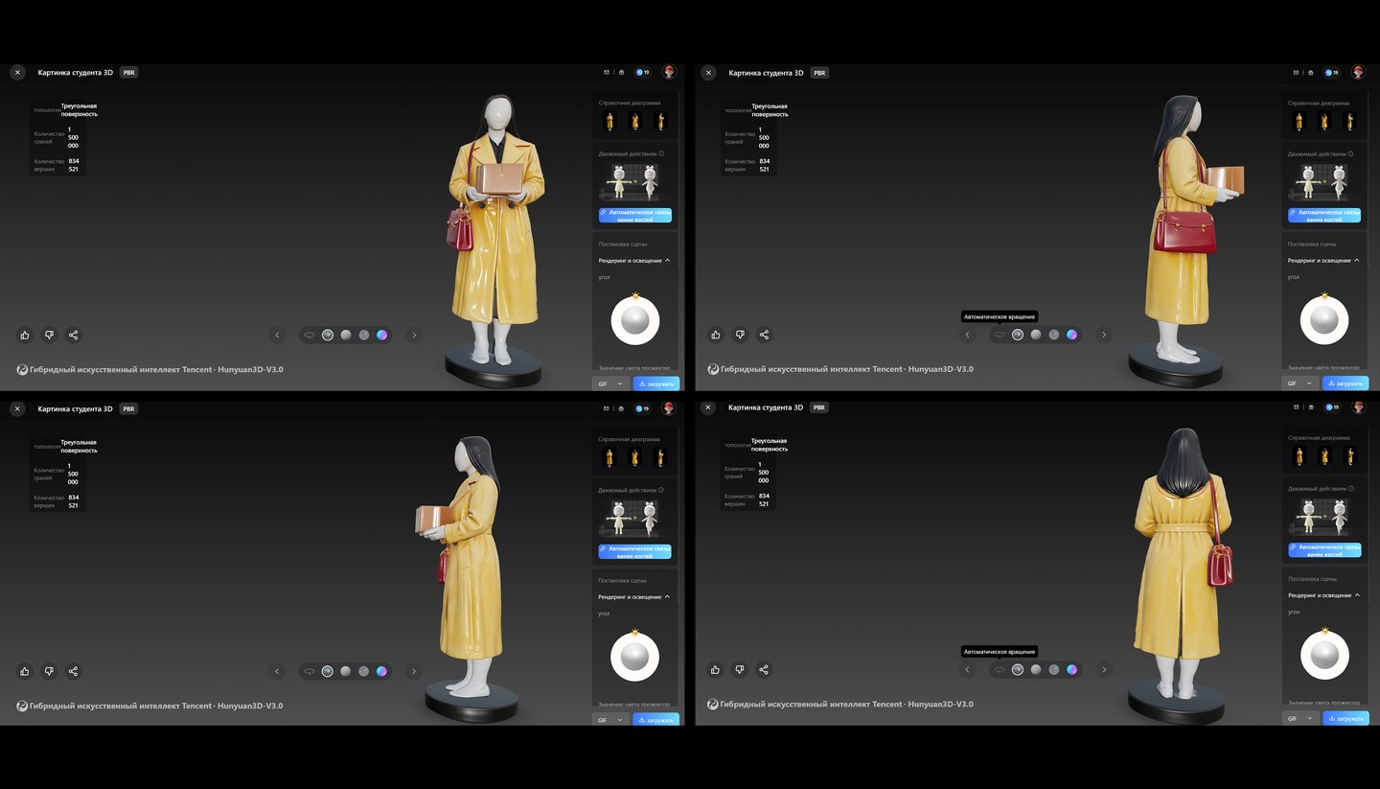Click 'загружать' download button in front-view window

pyautogui.click(x=655, y=383)
